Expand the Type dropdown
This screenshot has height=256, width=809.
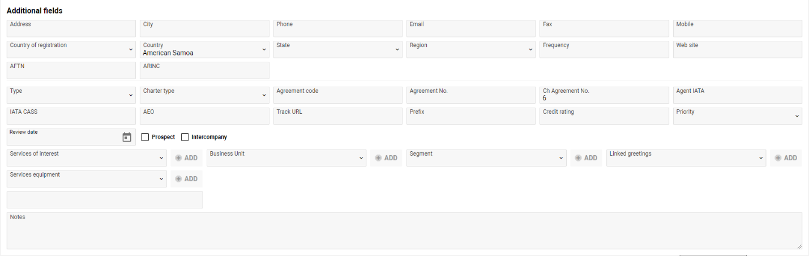(x=71, y=95)
